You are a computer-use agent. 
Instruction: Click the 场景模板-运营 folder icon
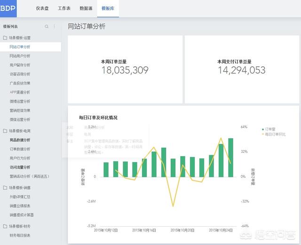point(5,38)
